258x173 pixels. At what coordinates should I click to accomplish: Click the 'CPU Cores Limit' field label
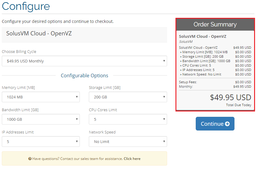(103, 110)
